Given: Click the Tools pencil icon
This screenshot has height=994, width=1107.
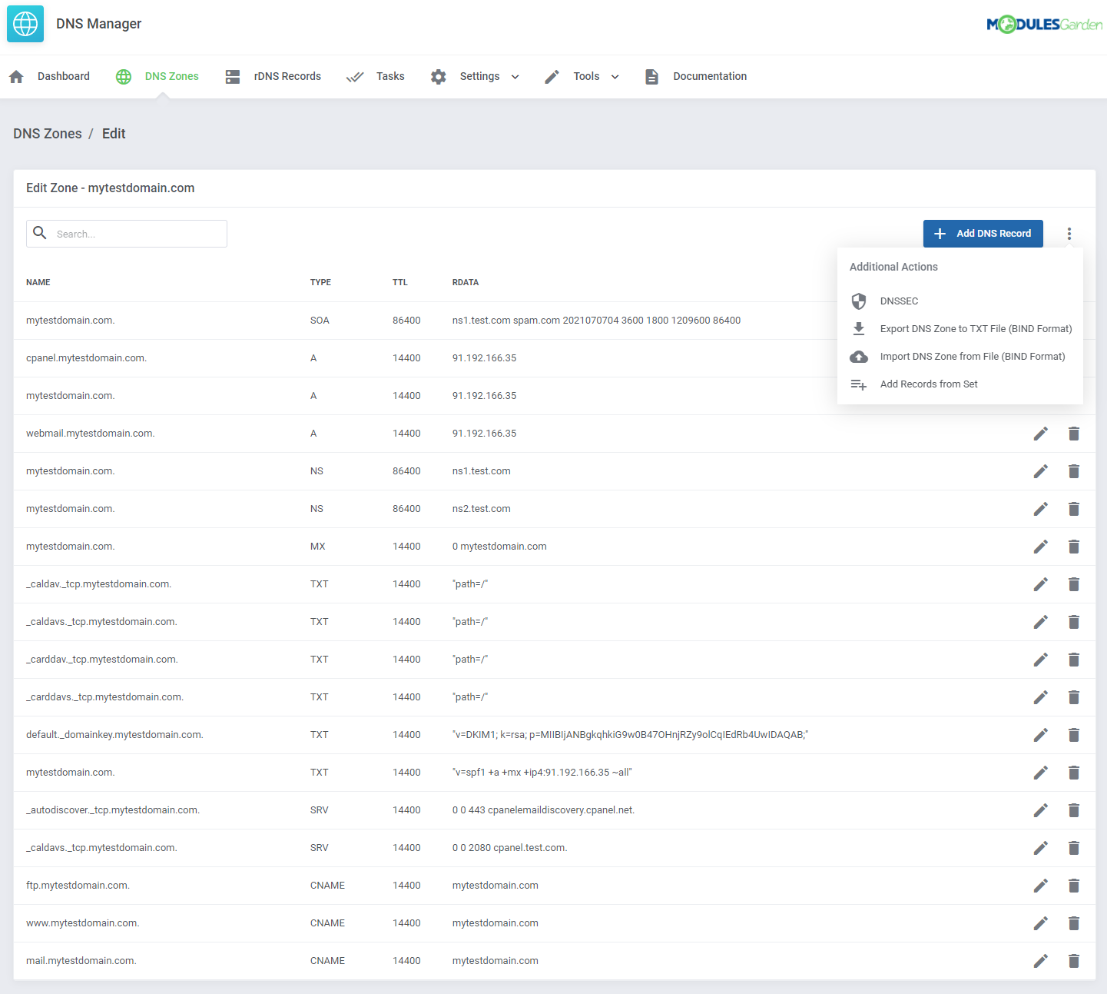Looking at the screenshot, I should (551, 76).
